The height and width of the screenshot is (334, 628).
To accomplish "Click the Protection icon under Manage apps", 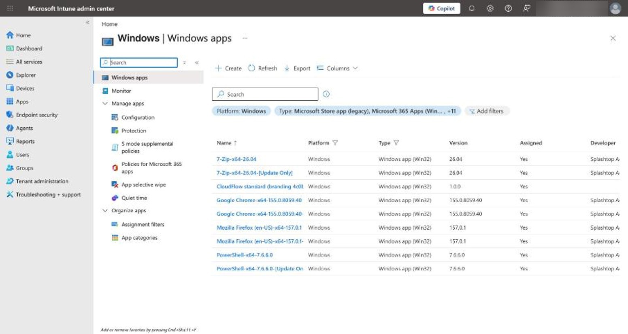I will 115,131.
